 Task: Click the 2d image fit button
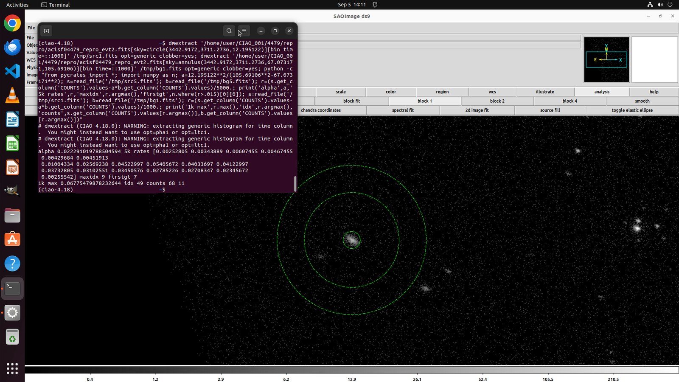(x=477, y=110)
